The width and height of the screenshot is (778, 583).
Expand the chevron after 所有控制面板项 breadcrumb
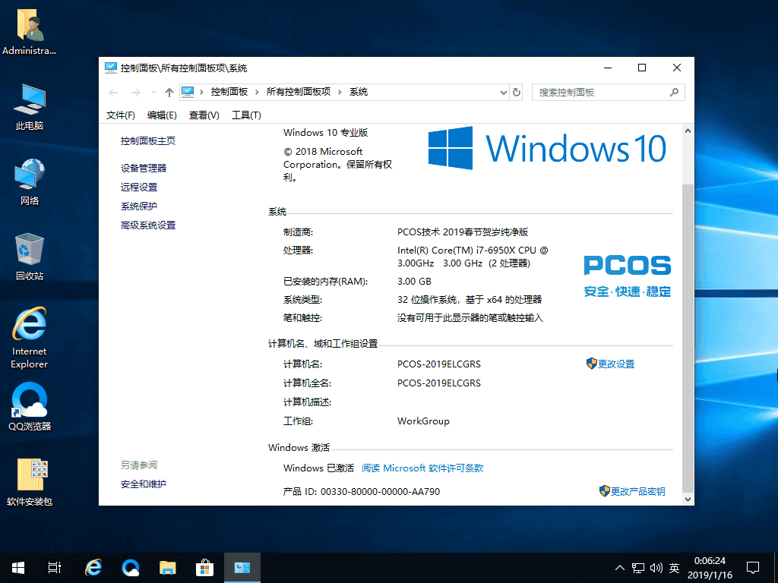click(x=340, y=92)
